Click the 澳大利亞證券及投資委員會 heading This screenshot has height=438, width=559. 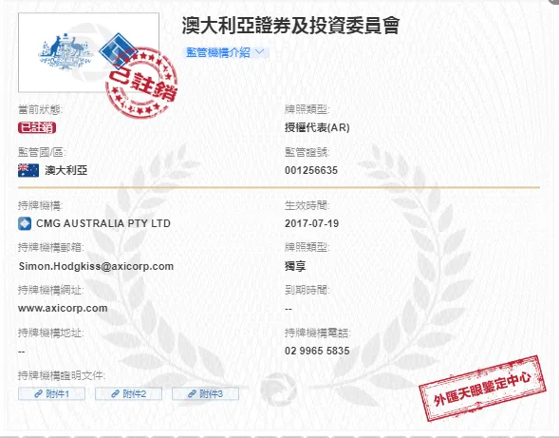tap(290, 26)
